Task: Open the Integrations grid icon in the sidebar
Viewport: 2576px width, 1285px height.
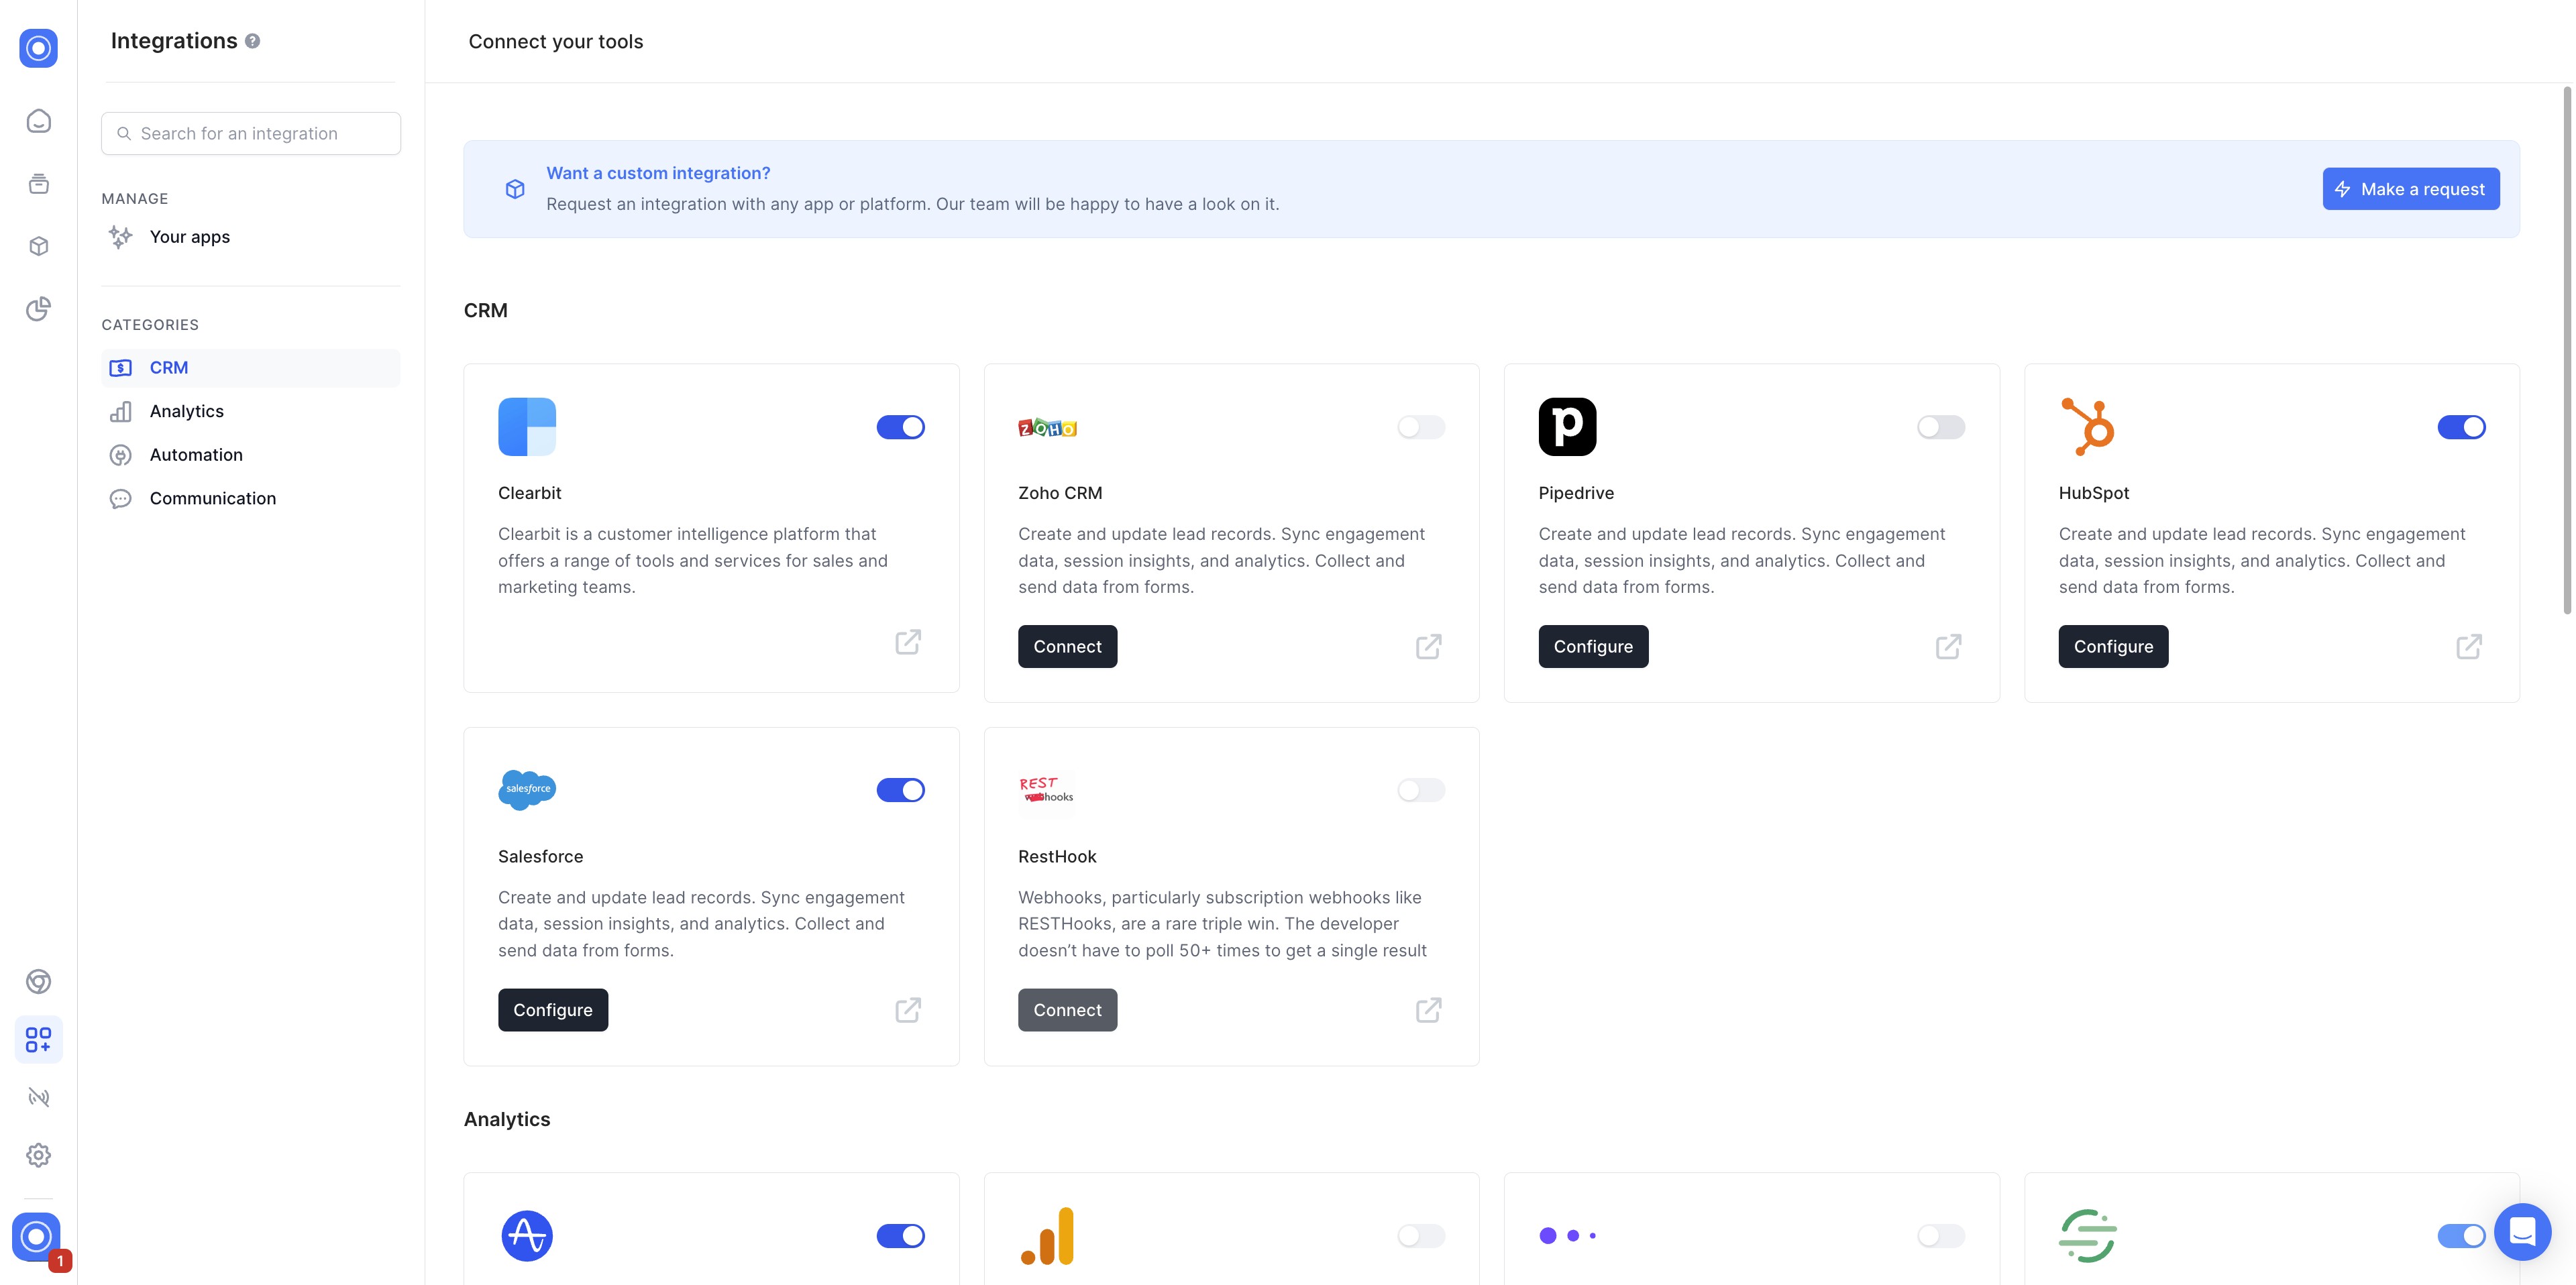Action: click(x=38, y=1039)
